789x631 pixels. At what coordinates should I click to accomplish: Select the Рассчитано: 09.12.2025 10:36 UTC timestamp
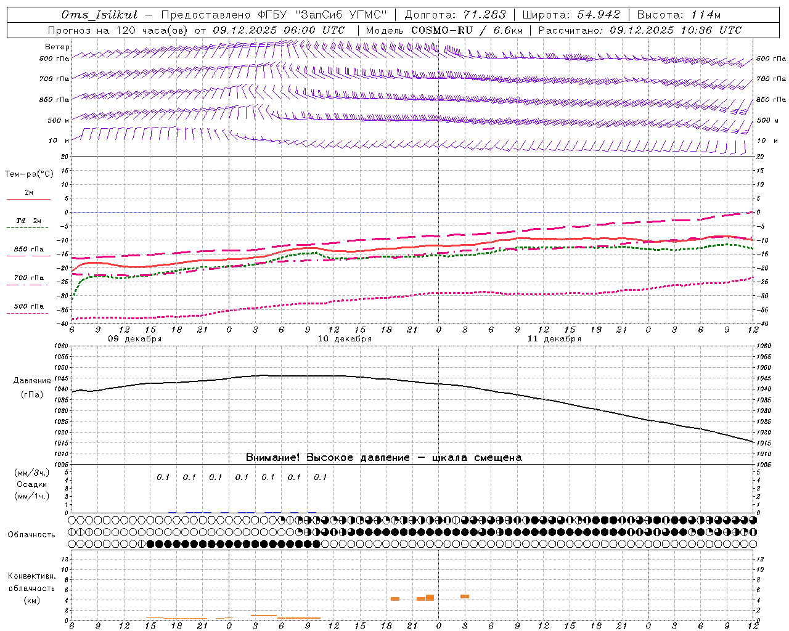tap(640, 30)
